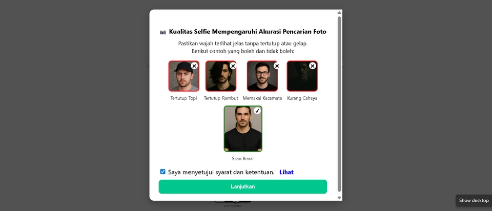
Task: Select the man wearing cap thumbnail
Action: [184, 76]
